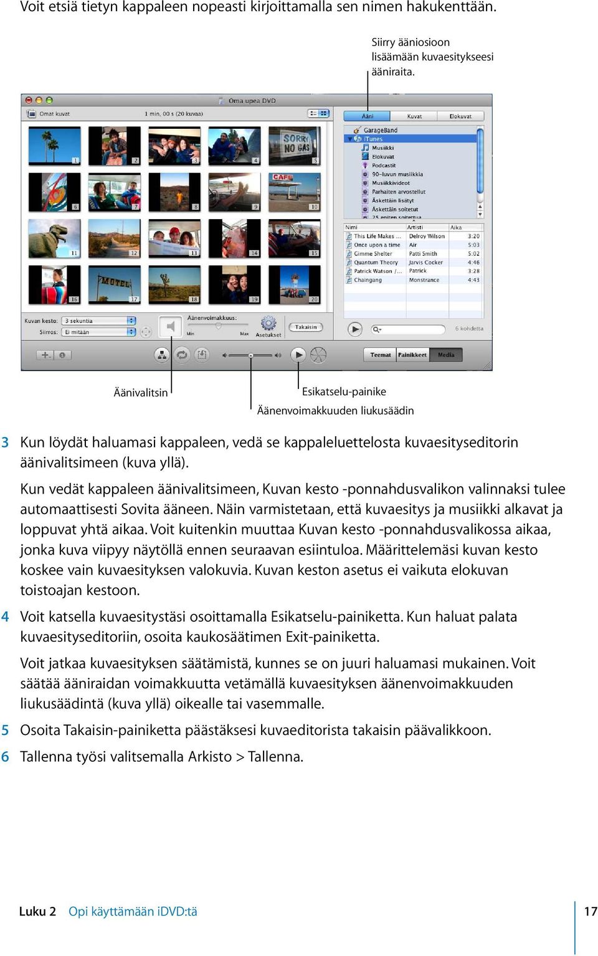Click the Musiikki music note icon

tap(366, 148)
